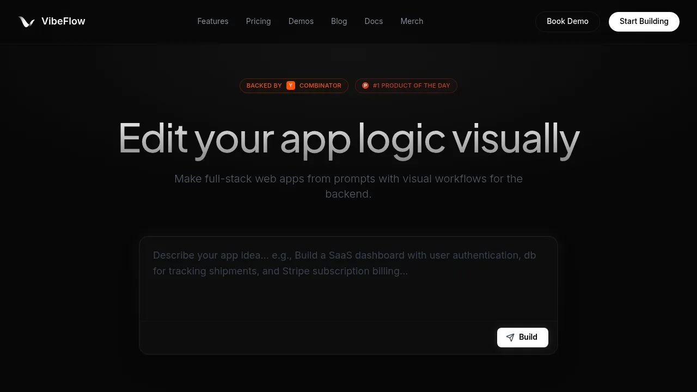
Task: Focus the app idea description textarea
Action: click(348, 279)
